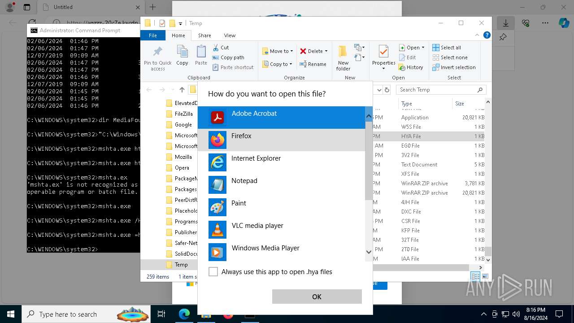574x323 pixels.
Task: Expand the Open dropdown in ribbon
Action: (x=412, y=48)
